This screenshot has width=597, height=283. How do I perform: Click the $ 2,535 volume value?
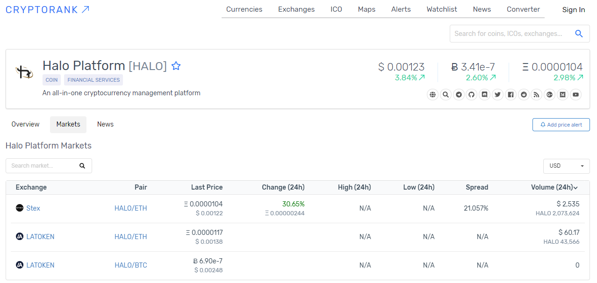point(568,204)
